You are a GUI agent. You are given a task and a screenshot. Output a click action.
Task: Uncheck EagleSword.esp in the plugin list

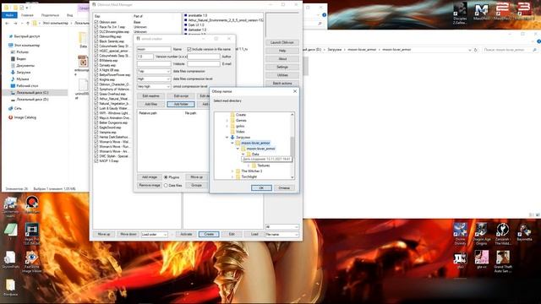[x=96, y=128]
